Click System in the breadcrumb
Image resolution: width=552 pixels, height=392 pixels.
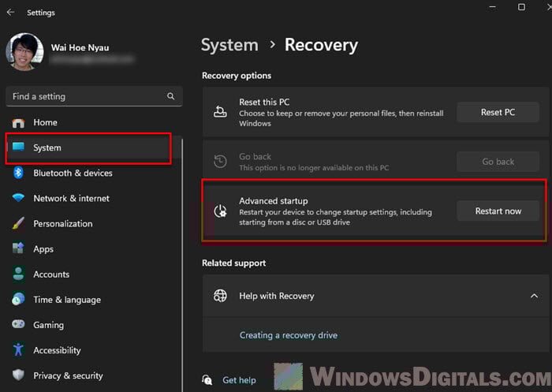(x=229, y=45)
